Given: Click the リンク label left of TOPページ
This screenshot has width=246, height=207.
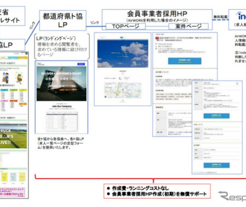Looking at the screenshot, I should pyautogui.click(x=95, y=23).
